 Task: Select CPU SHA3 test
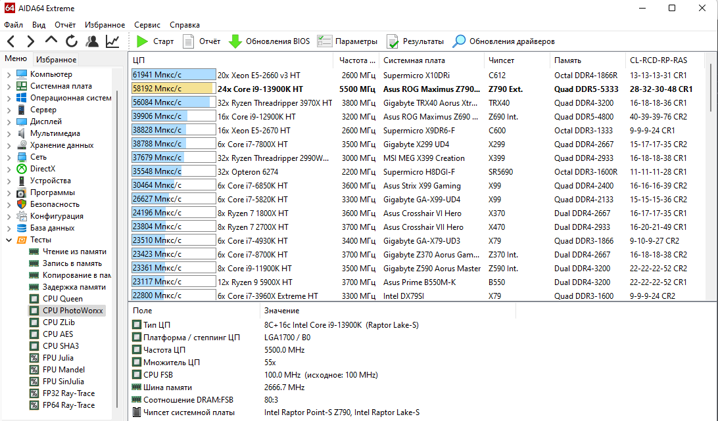[60, 346]
